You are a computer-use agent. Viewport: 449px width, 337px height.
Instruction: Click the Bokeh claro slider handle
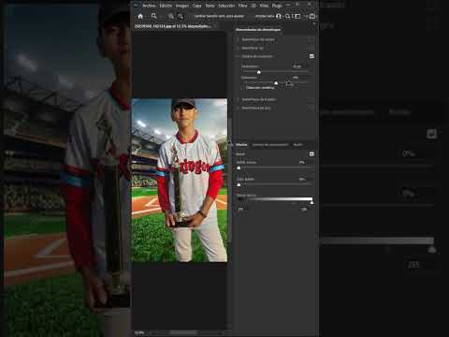[239, 168]
